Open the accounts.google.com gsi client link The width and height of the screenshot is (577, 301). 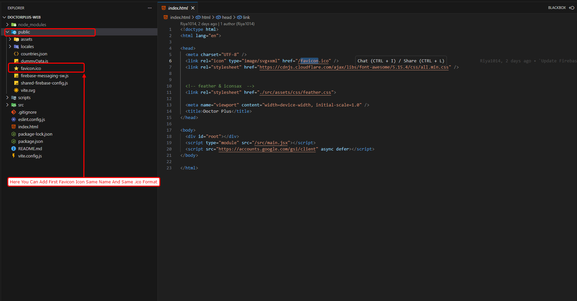pos(267,149)
